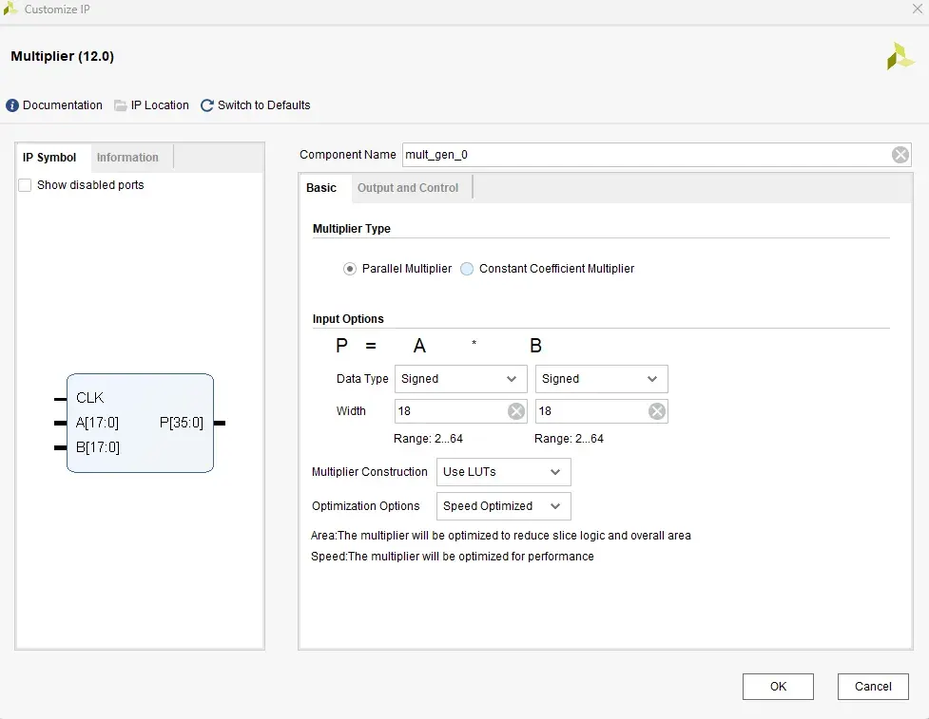Click the P[35:0] output port label

click(182, 423)
